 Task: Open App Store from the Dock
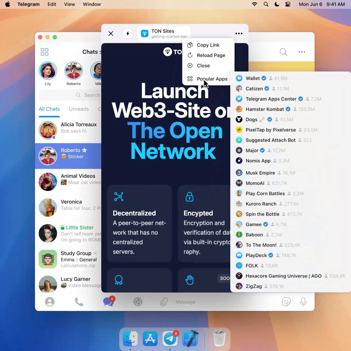[150, 339]
